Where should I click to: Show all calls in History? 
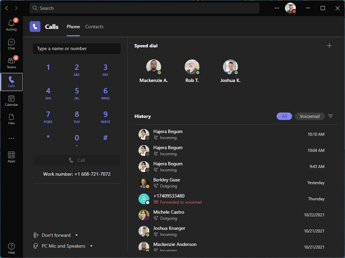[x=284, y=116]
